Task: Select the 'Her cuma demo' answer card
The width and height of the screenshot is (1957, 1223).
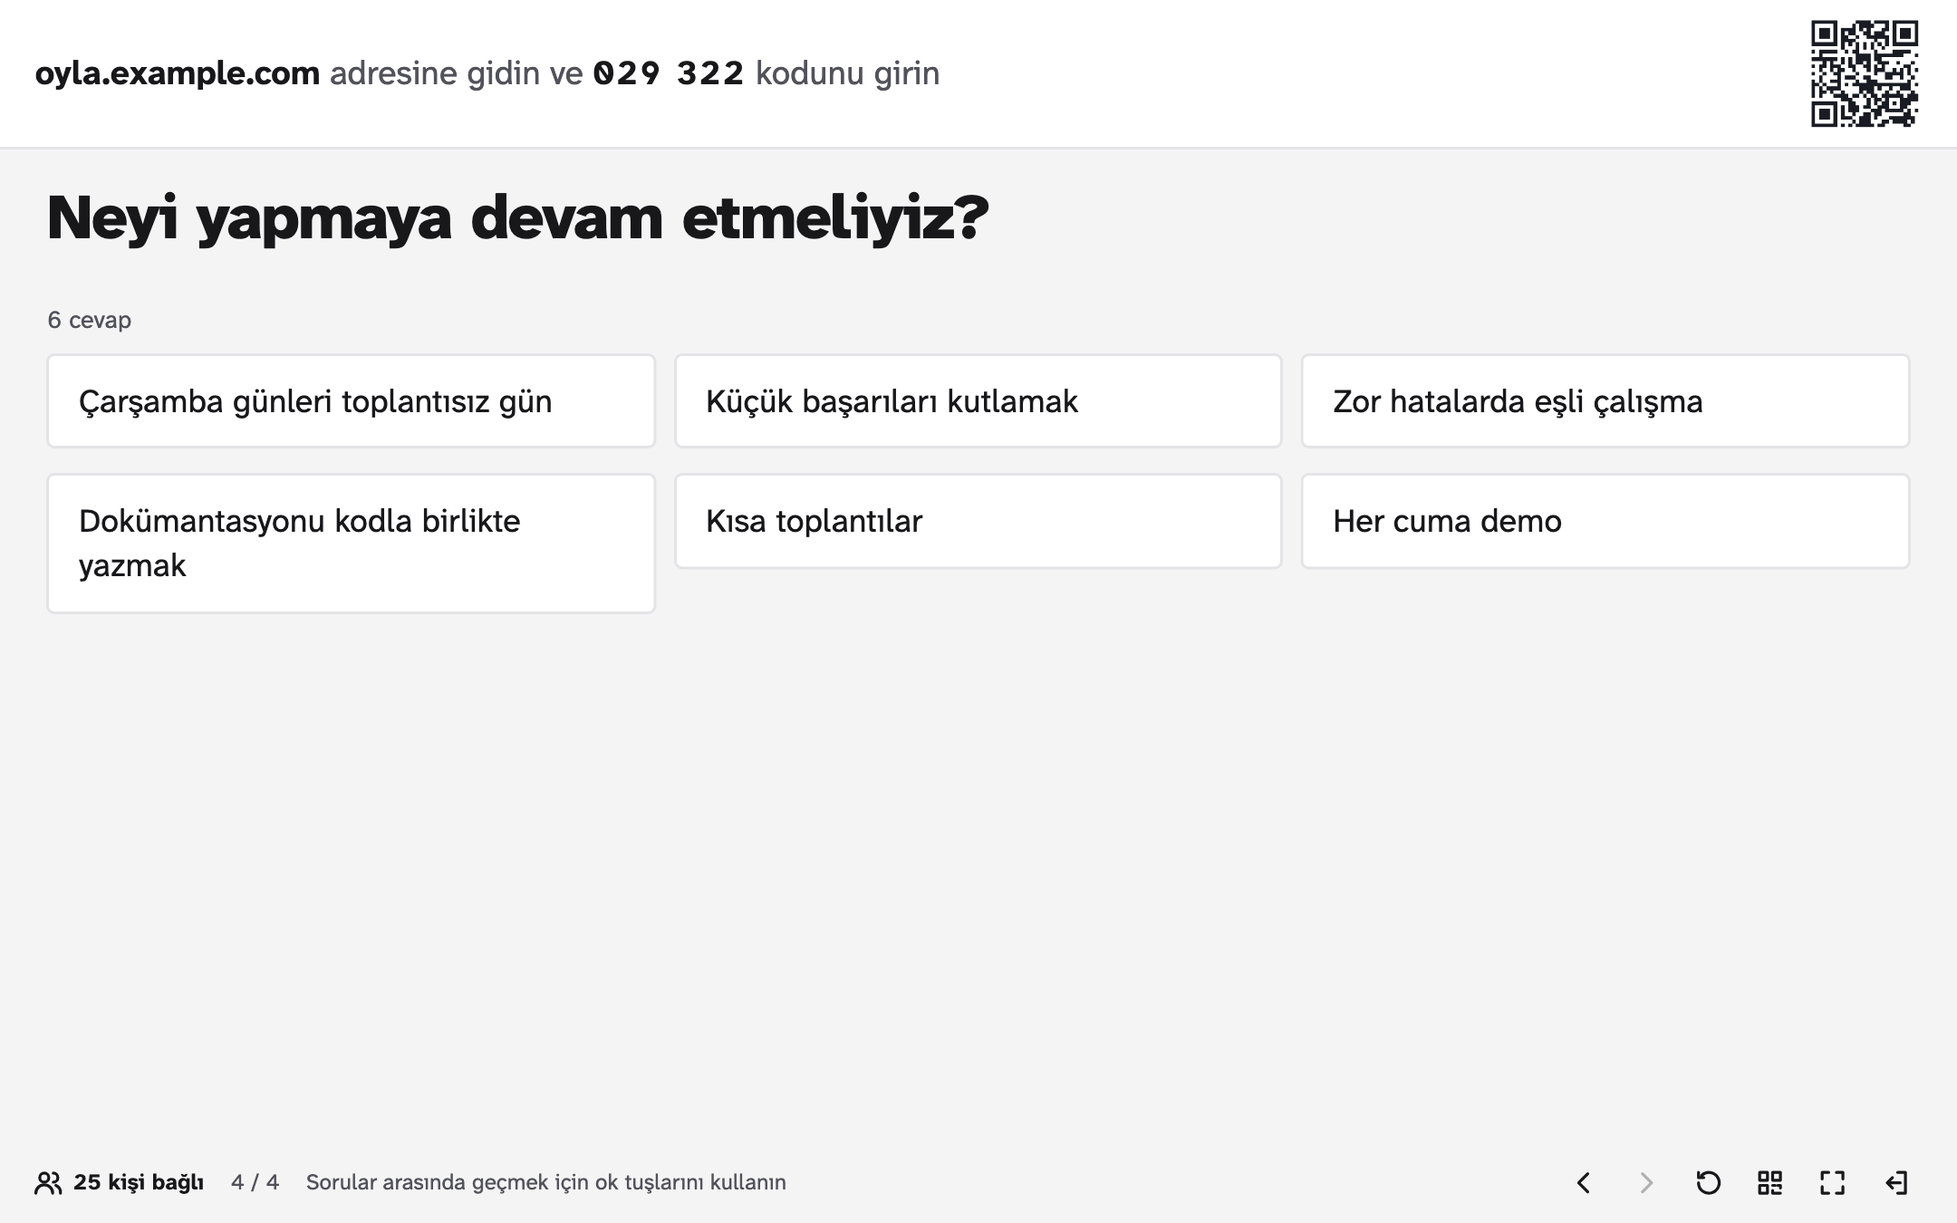Action: [1605, 522]
